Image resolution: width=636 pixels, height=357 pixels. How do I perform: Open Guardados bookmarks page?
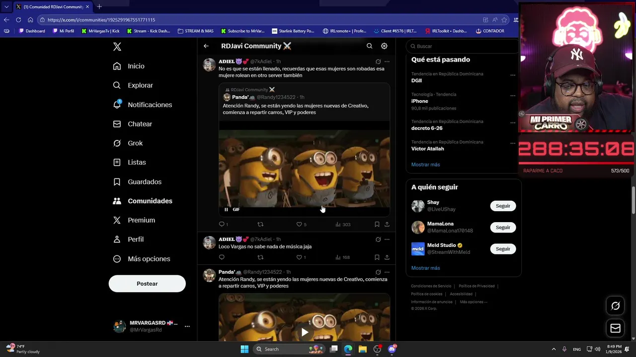point(137,182)
